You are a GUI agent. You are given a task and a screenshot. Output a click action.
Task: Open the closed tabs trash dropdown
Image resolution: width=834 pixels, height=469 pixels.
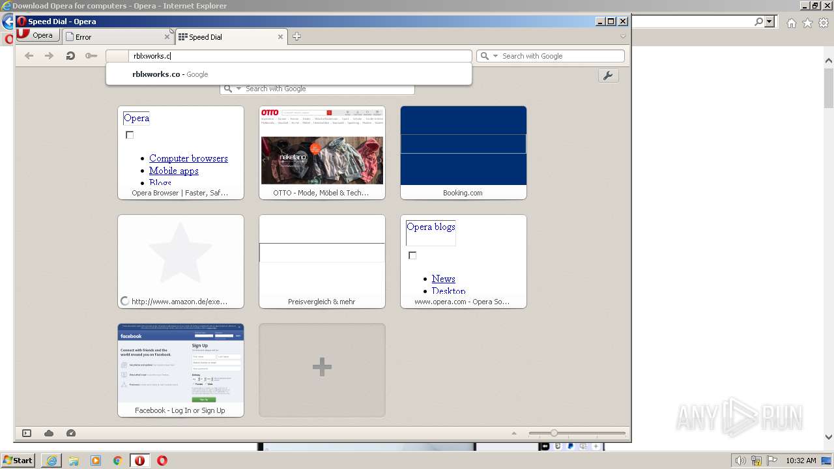pyautogui.click(x=623, y=36)
